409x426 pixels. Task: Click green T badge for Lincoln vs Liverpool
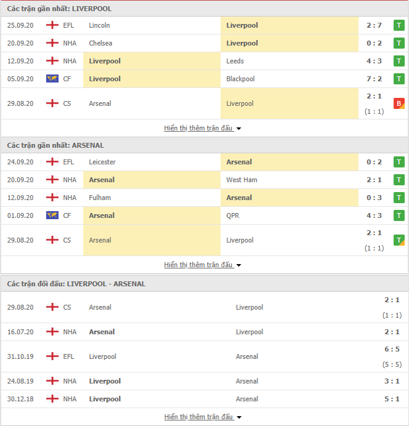[399, 25]
